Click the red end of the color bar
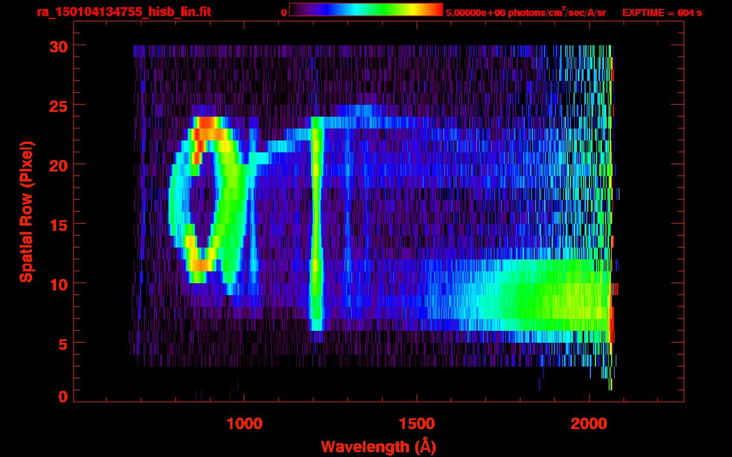 (x=435, y=10)
